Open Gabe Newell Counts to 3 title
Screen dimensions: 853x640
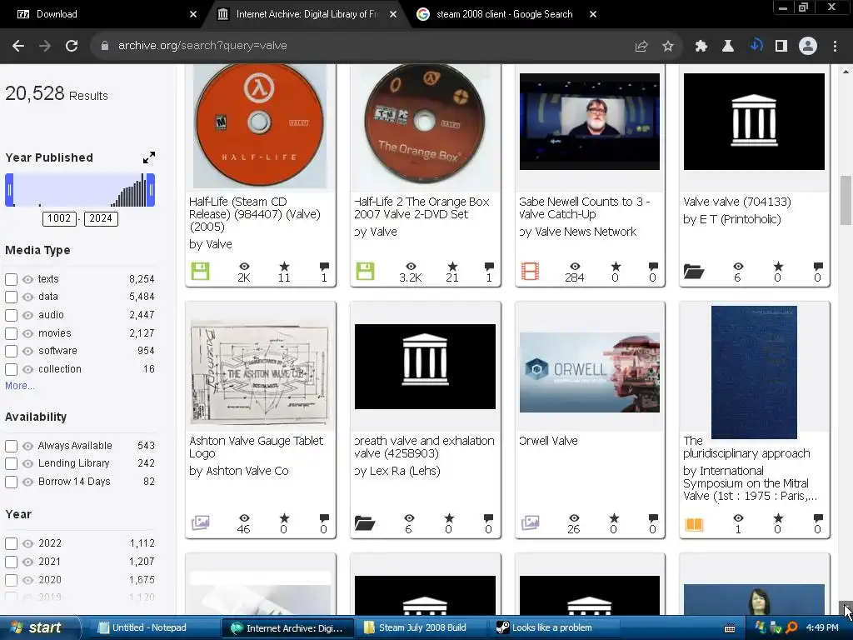585,207
